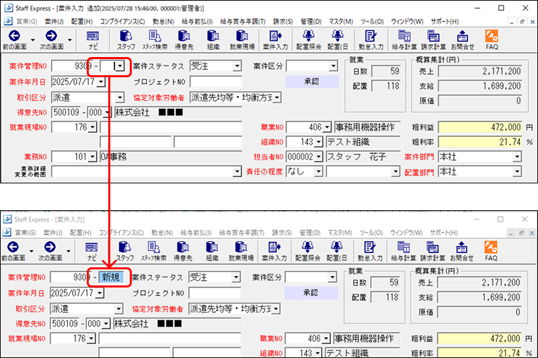Open 職業NO 406 dropdown in top window
Image resolution: width=538 pixels, height=358 pixels.
[328, 128]
